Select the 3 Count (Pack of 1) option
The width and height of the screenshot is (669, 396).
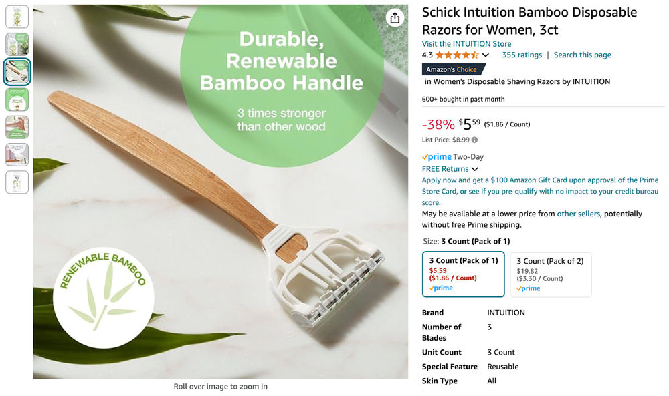463,274
